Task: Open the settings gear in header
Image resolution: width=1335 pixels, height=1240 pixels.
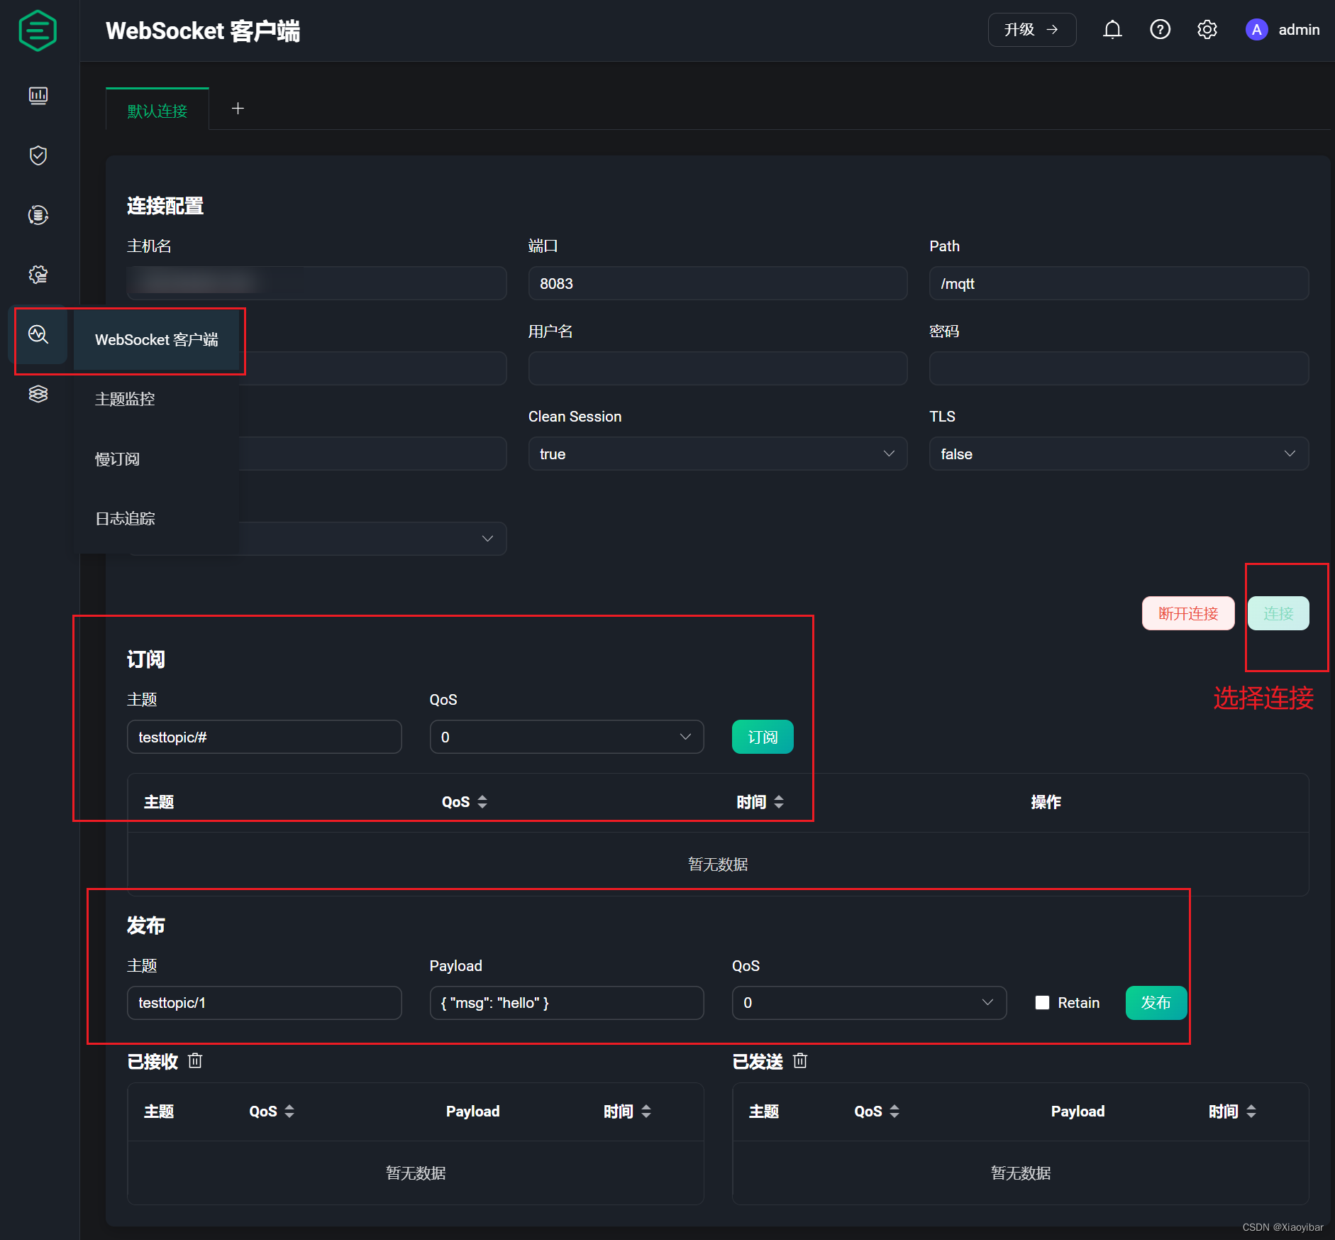Action: [x=1207, y=30]
